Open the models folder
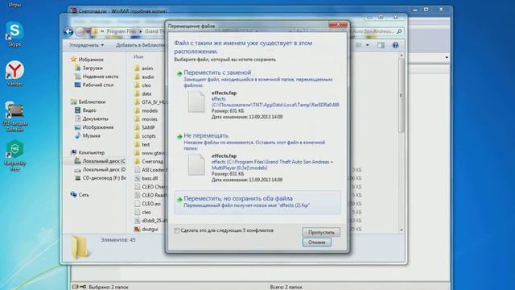515x290 pixels. [146, 111]
